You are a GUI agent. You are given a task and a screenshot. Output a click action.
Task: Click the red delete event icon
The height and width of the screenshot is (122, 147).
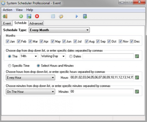coord(37,16)
